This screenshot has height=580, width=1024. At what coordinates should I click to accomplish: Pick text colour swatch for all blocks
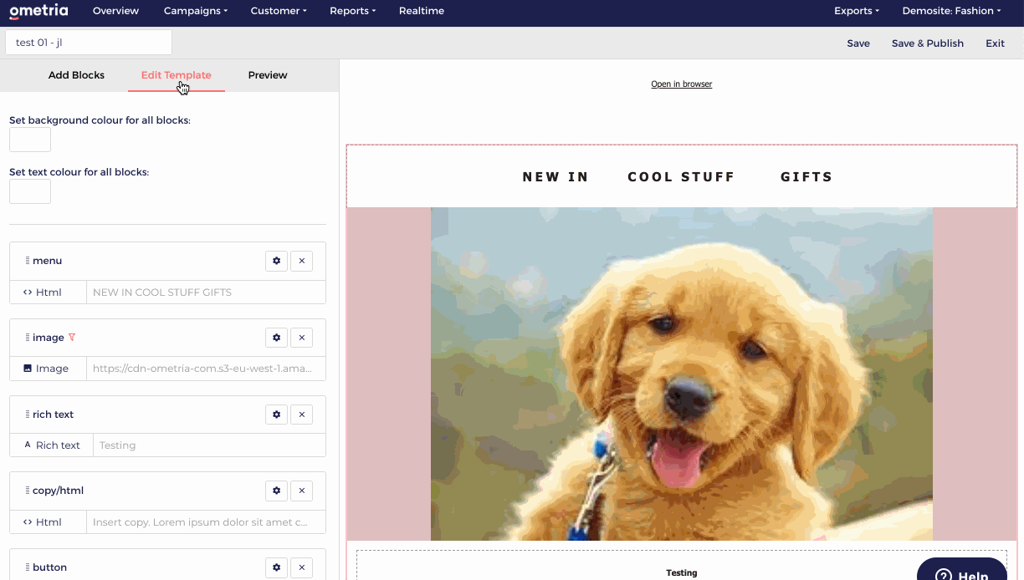coord(30,191)
